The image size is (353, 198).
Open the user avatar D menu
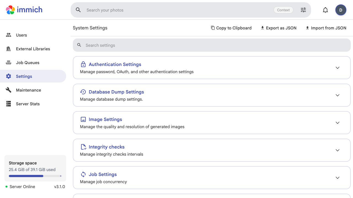tap(341, 10)
